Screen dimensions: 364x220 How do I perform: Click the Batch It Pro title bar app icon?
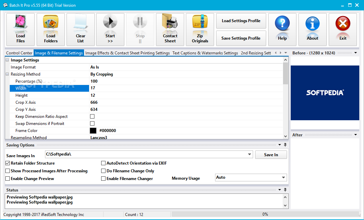pyautogui.click(x=5, y=5)
